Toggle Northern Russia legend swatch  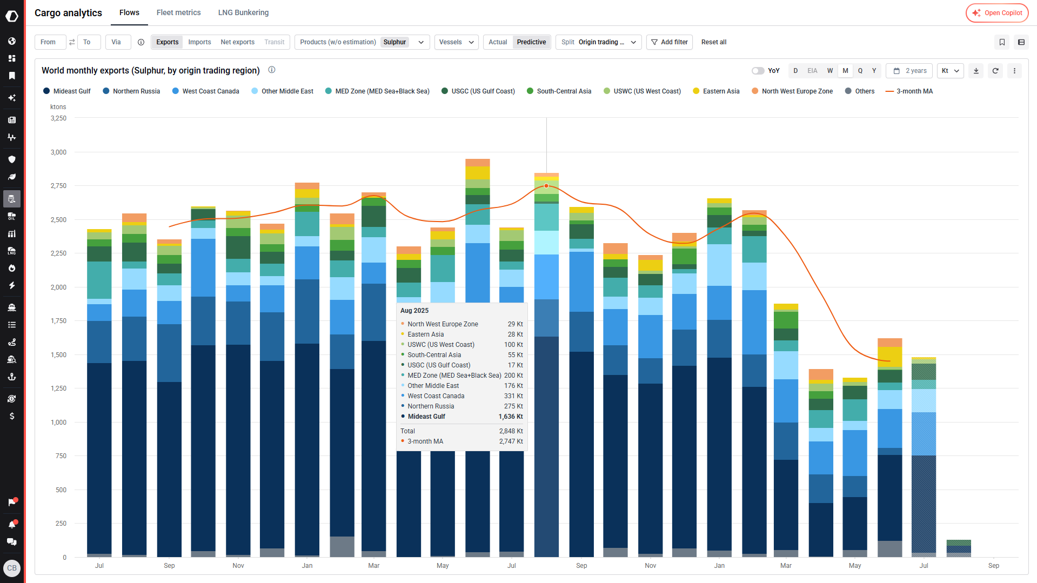tap(106, 91)
